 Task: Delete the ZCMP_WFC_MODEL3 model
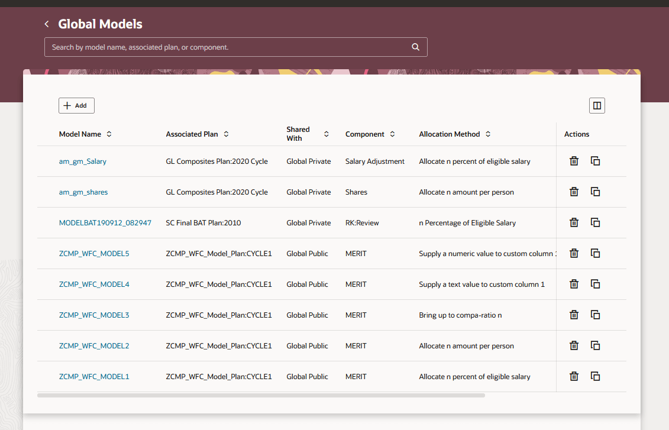click(x=574, y=315)
